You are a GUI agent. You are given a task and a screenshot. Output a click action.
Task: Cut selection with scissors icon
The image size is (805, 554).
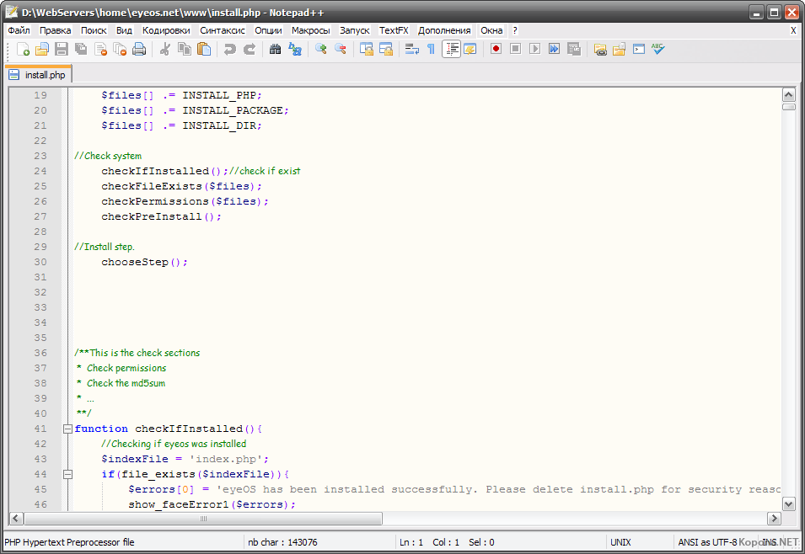[x=165, y=49]
